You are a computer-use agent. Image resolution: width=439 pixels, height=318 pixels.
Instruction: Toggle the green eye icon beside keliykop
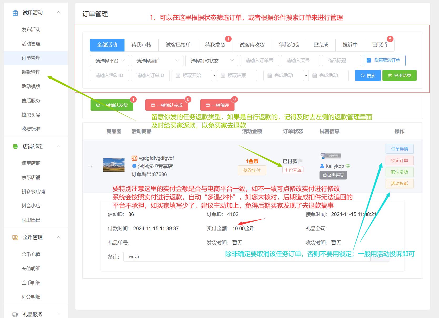(348, 166)
